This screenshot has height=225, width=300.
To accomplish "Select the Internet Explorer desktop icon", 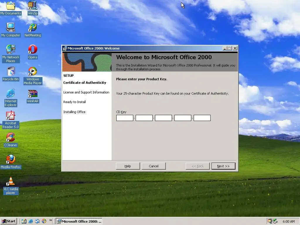I will 11,98.
